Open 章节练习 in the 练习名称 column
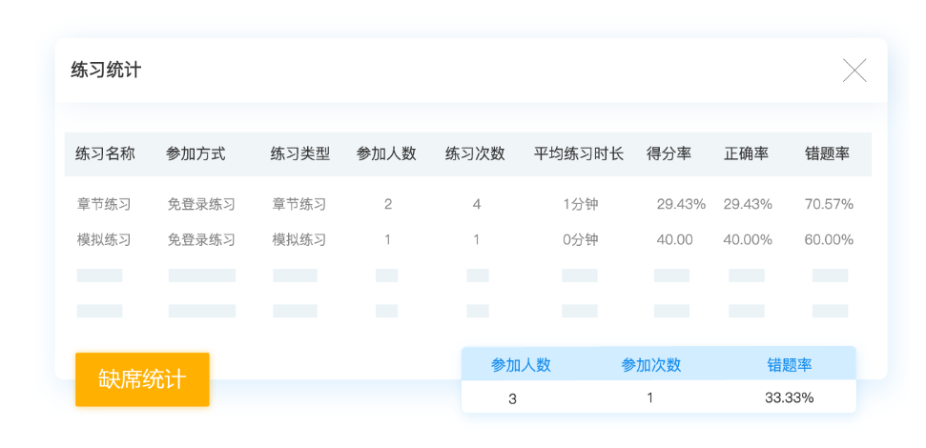This screenshot has width=926, height=448. click(x=104, y=204)
